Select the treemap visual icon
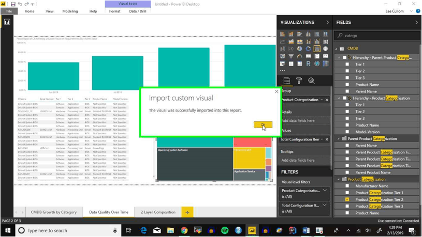422x237 pixels. pyautogui.click(x=317, y=49)
